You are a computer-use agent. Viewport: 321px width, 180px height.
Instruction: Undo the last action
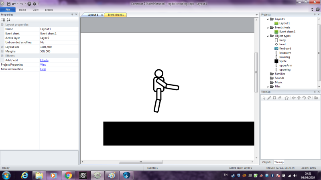(14, 4)
